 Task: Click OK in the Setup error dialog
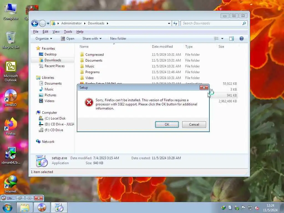(x=167, y=125)
